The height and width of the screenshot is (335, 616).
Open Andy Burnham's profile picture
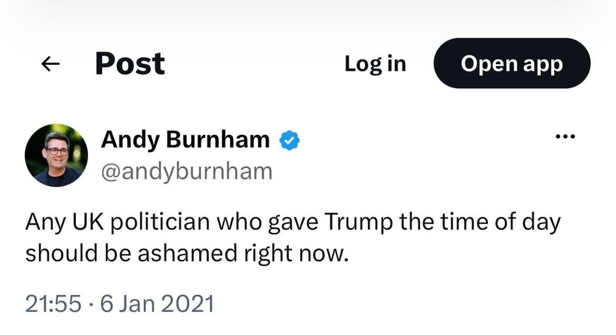pyautogui.click(x=56, y=156)
